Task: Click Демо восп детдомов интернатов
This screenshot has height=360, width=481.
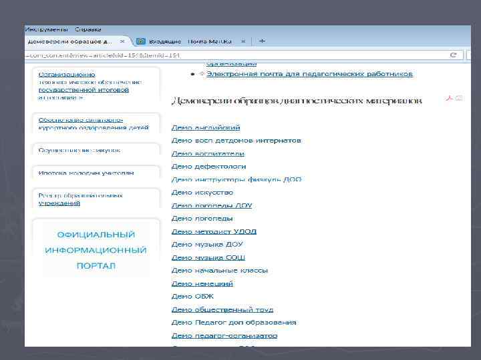Action: point(236,141)
